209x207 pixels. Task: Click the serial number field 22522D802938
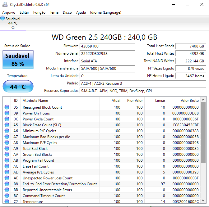[x=107, y=53]
